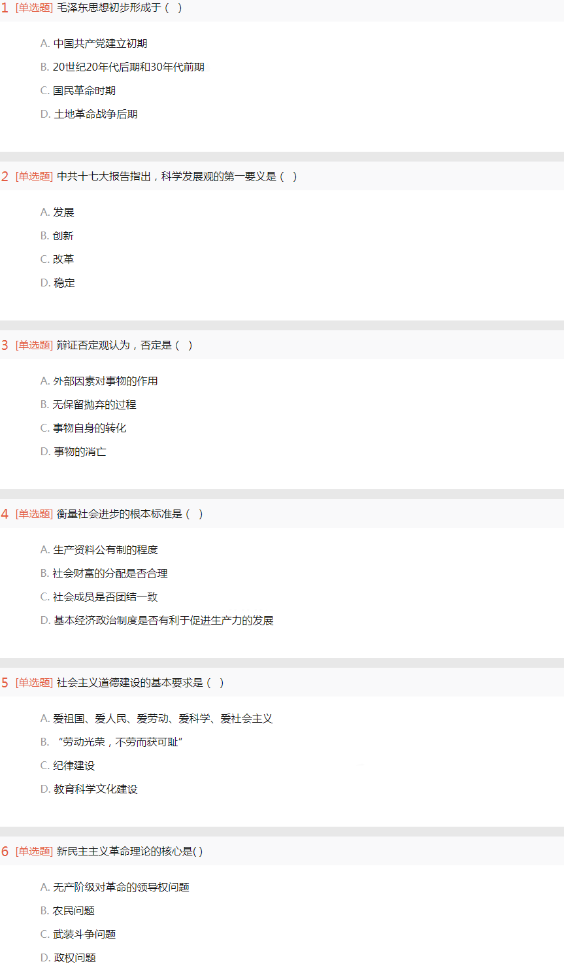Viewport: 564px width, 966px height.
Task: Choose option B 社会财富的分配是否合理
Action: tap(105, 574)
